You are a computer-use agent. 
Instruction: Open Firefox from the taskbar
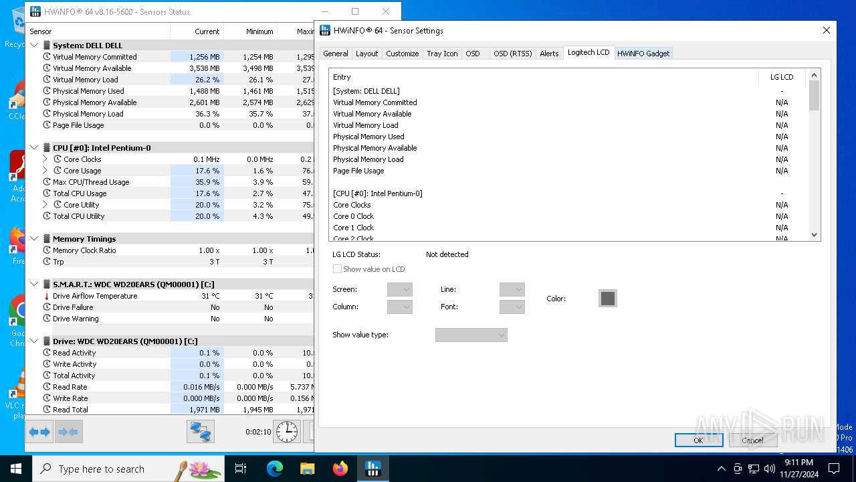tap(340, 469)
